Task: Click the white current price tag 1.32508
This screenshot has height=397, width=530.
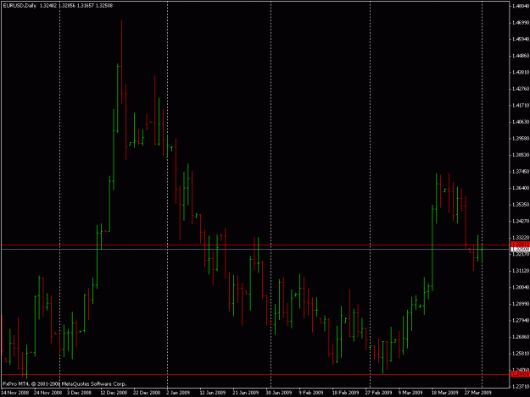Action: pos(520,249)
